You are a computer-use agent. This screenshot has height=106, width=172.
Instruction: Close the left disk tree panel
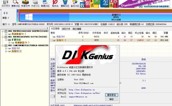tap(47, 28)
